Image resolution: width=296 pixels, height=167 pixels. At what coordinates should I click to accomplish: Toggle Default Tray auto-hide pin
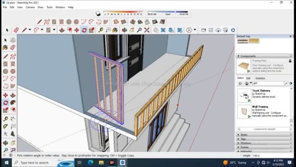click(x=290, y=36)
